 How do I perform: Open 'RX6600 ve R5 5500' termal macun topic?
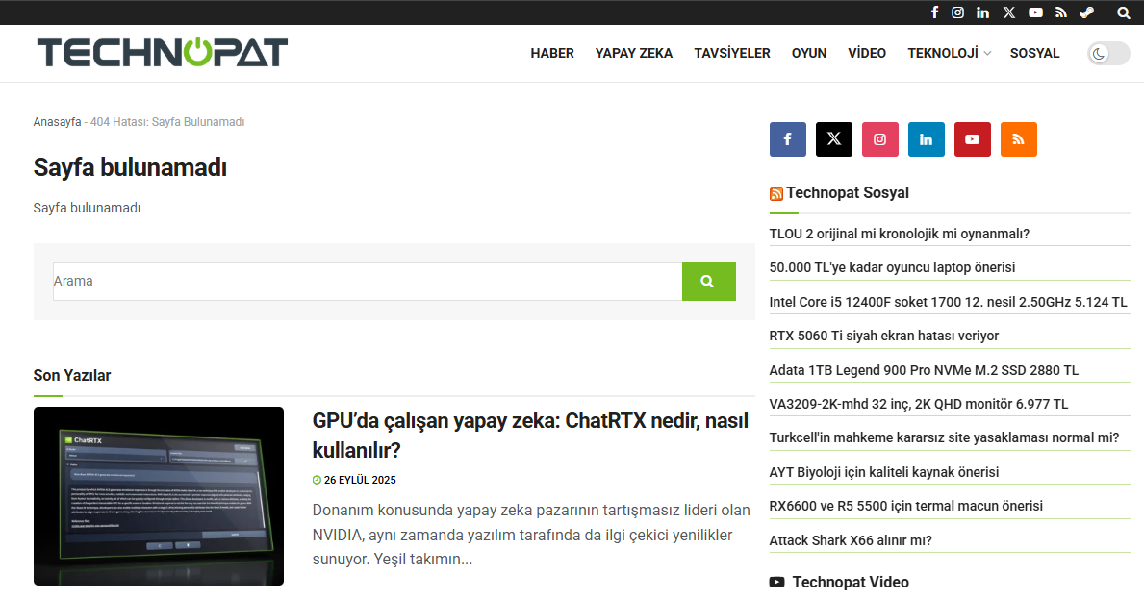tap(906, 506)
